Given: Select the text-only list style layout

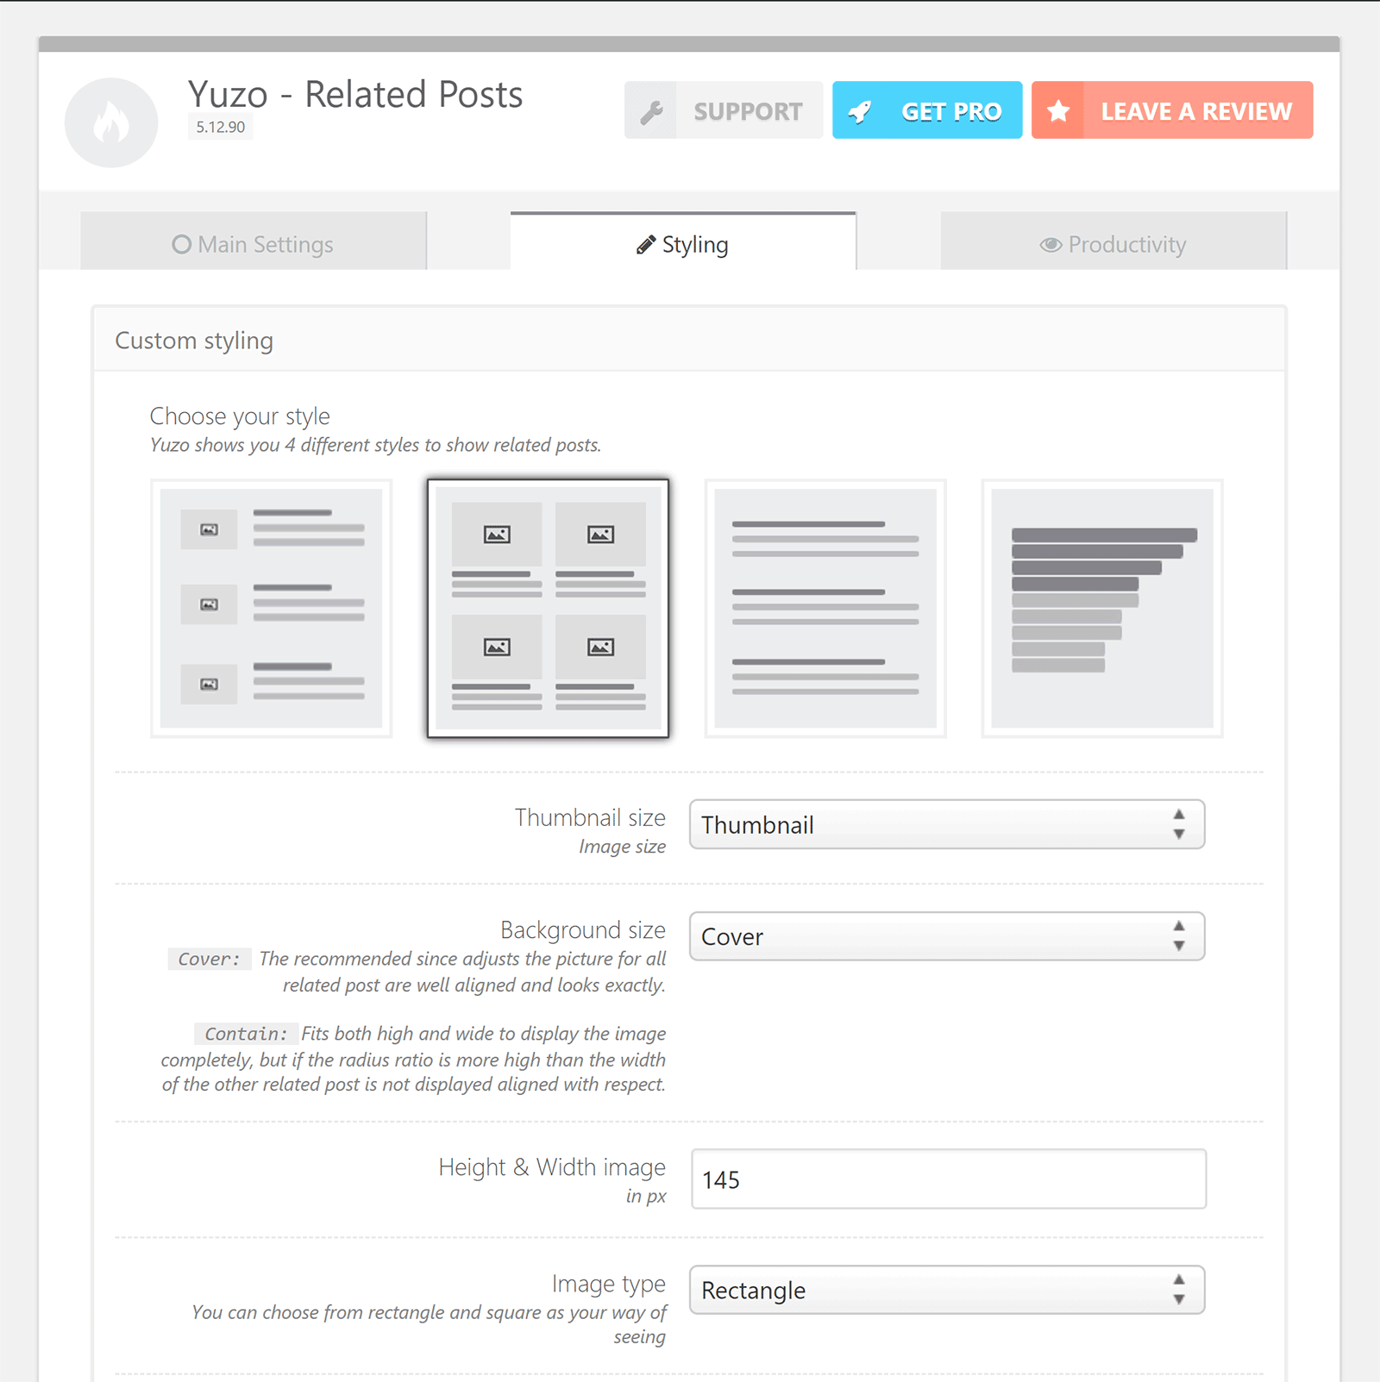Looking at the screenshot, I should click(825, 609).
